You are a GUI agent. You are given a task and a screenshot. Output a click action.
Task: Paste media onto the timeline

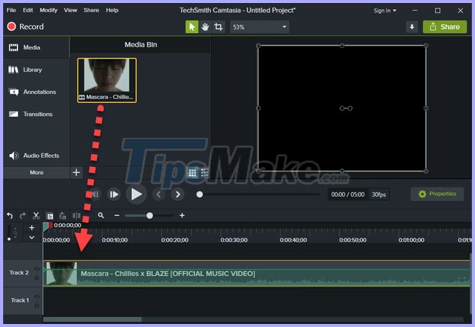pos(62,216)
